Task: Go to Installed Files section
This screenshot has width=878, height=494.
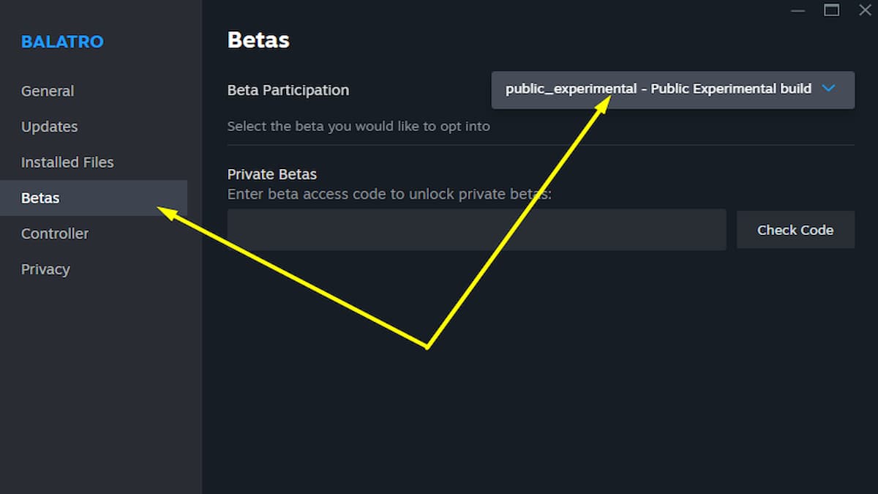Action: 67,162
